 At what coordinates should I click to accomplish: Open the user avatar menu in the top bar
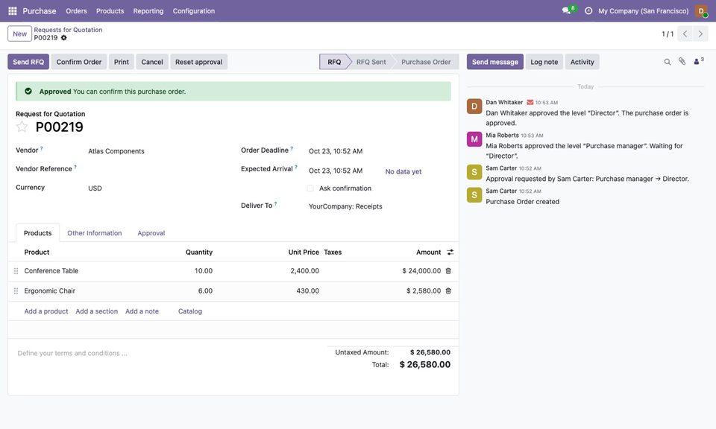[701, 11]
